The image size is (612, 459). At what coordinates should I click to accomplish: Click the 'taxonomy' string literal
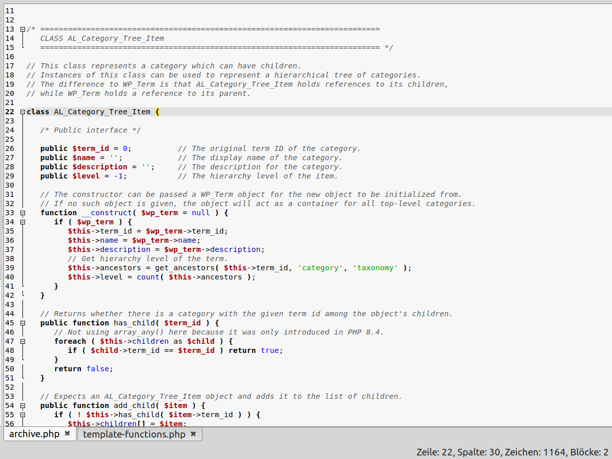[375, 268]
